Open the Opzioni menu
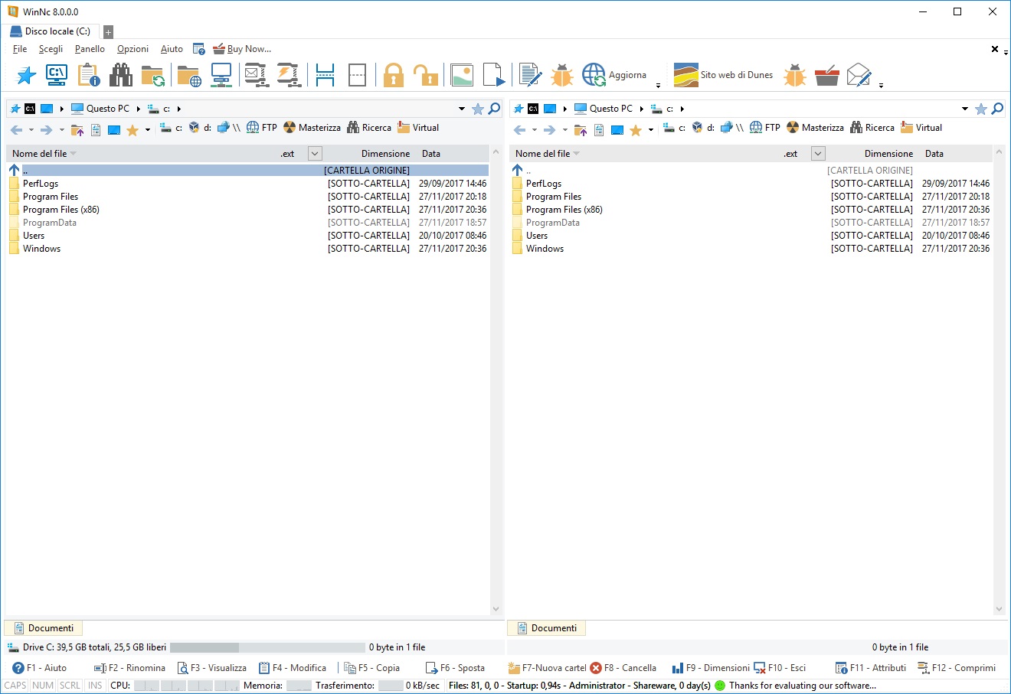 (x=133, y=49)
